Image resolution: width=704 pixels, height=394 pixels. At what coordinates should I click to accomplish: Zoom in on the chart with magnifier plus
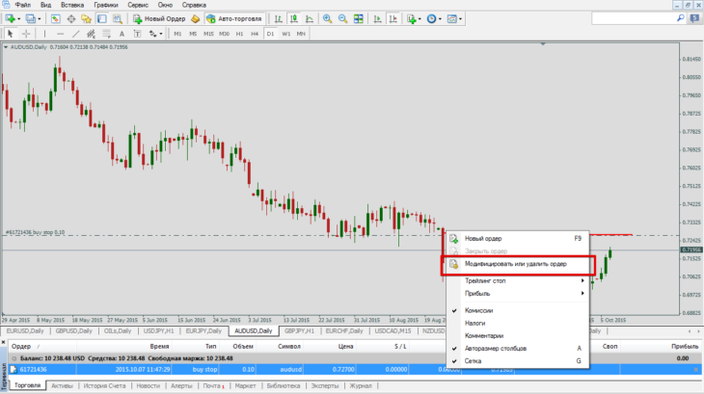(x=327, y=19)
